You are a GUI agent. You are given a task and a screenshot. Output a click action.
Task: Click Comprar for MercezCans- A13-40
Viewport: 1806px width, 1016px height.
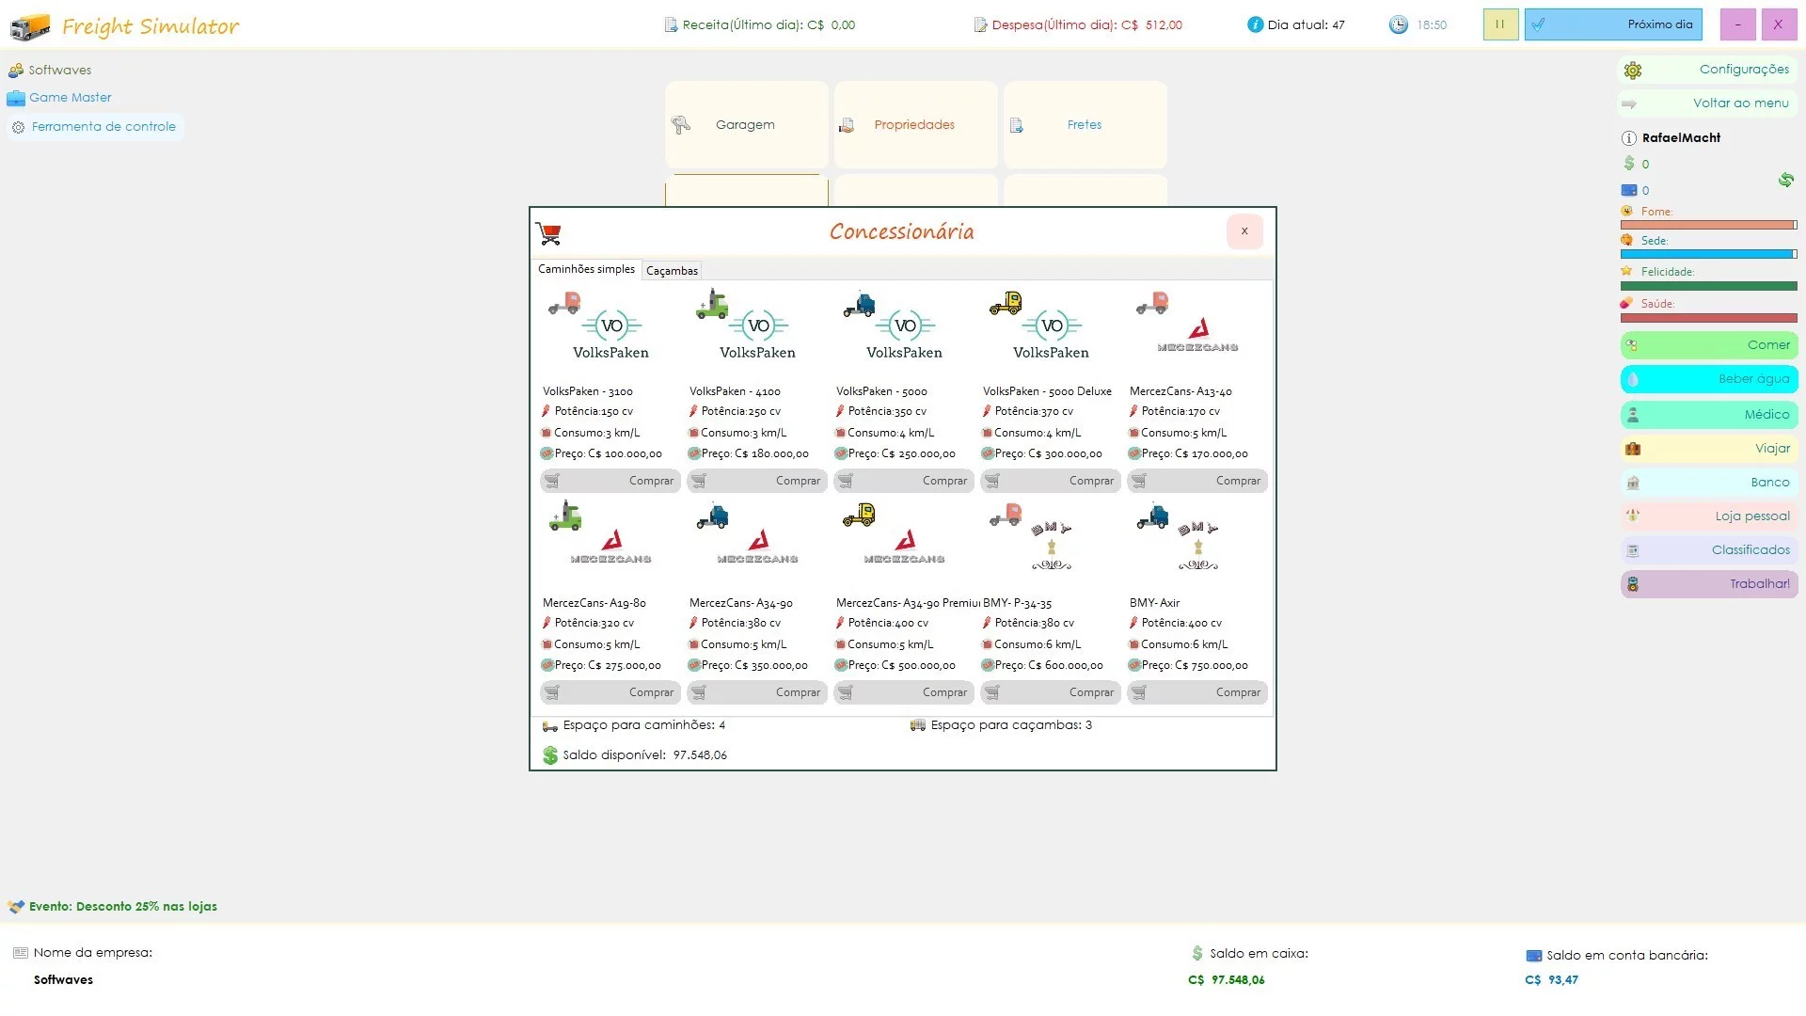point(1197,481)
